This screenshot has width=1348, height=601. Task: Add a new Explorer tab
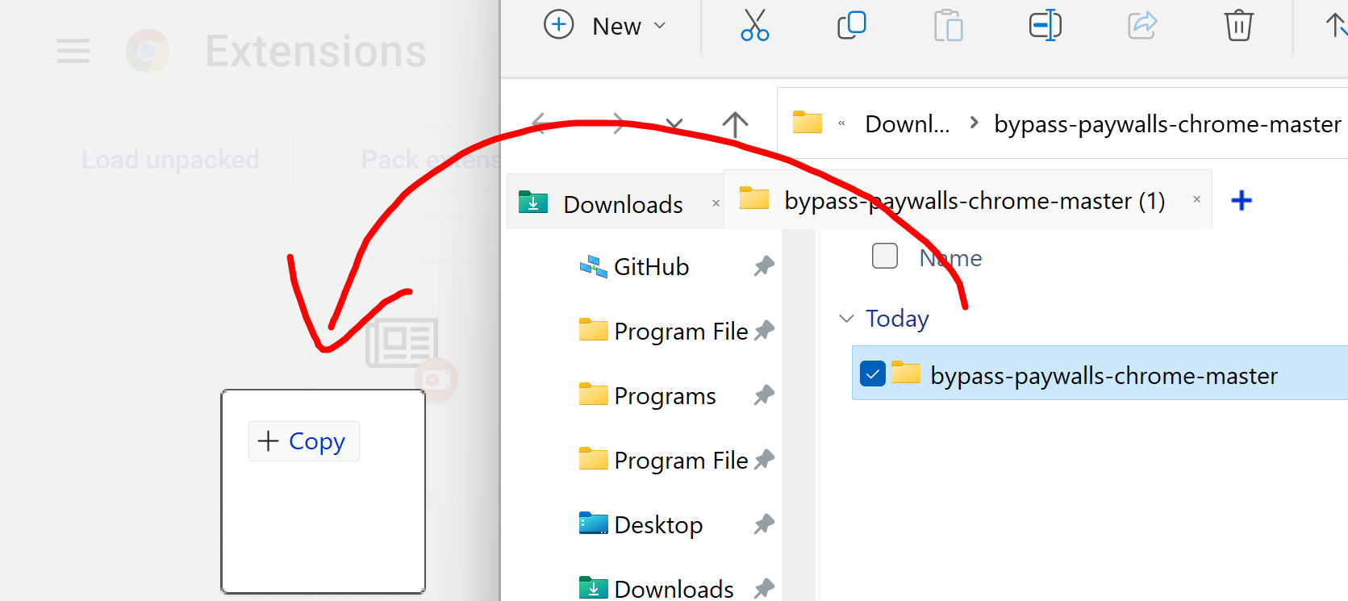pos(1242,200)
